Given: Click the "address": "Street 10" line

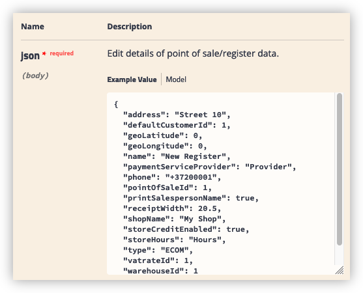Looking at the screenshot, I should [x=177, y=115].
